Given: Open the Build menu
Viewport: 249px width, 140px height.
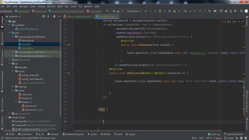Looking at the screenshot, I should [60, 7].
